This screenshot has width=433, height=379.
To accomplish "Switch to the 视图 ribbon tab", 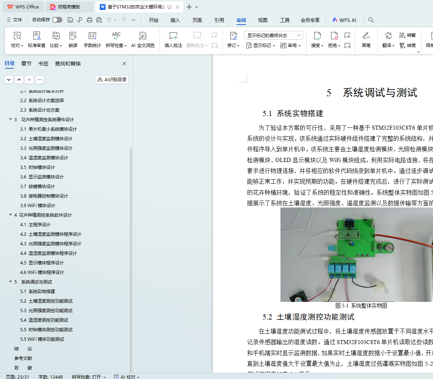I will [x=263, y=20].
